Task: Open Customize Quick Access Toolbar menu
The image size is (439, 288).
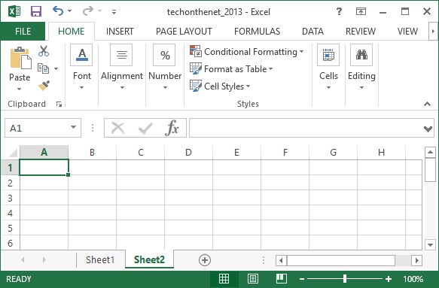Action: click(x=114, y=12)
